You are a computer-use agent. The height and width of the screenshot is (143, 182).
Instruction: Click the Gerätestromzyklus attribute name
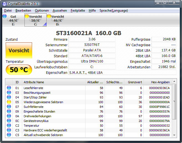36,121
